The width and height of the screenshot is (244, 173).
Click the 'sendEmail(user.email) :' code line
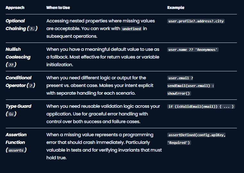tap(191, 86)
